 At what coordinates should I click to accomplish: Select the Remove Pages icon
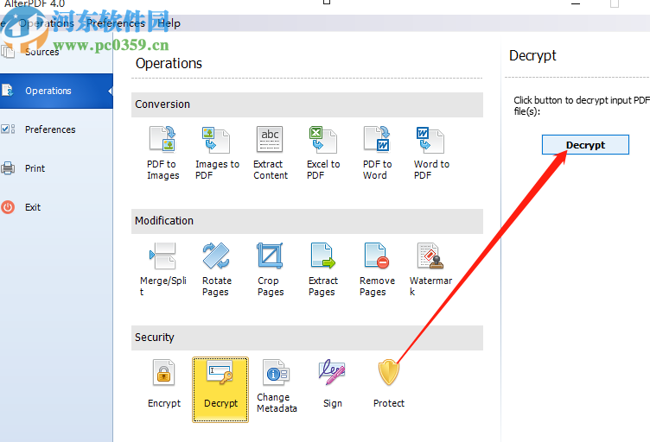click(x=377, y=269)
